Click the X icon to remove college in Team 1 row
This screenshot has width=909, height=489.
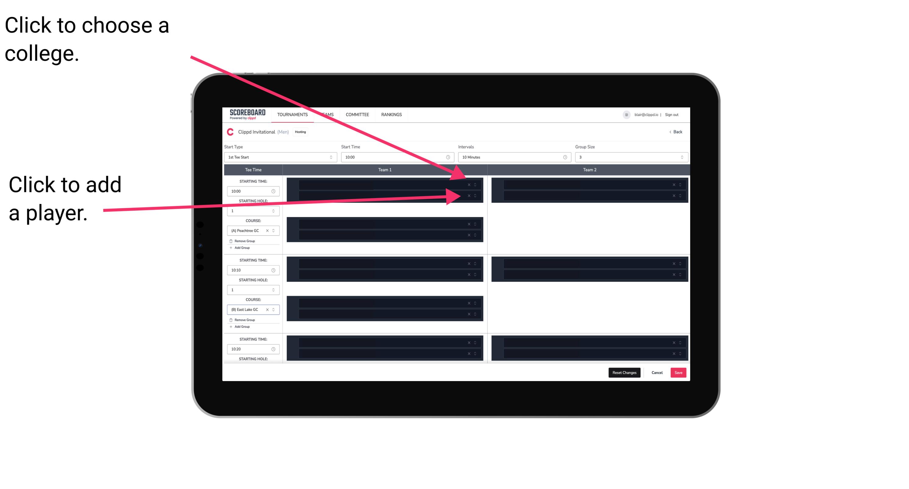[469, 185]
